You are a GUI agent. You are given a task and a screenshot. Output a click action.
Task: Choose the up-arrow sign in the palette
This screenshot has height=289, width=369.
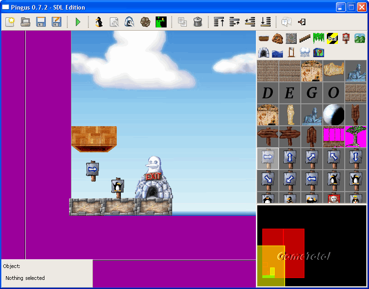(289, 159)
